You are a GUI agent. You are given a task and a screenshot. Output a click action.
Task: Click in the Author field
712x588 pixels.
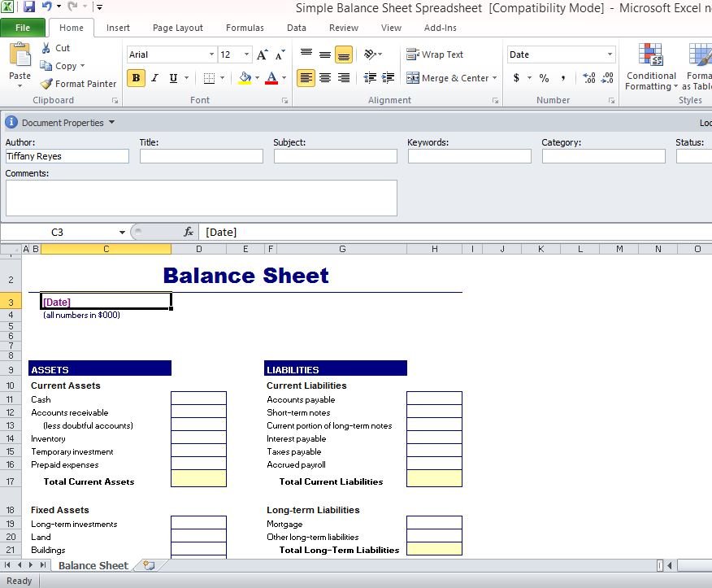click(67, 156)
